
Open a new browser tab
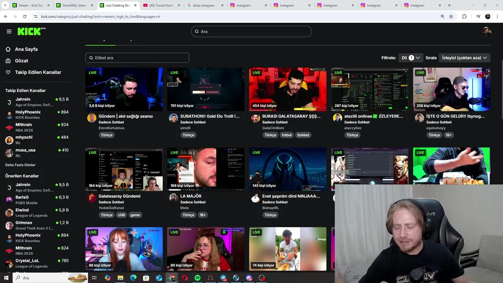(x=449, y=6)
